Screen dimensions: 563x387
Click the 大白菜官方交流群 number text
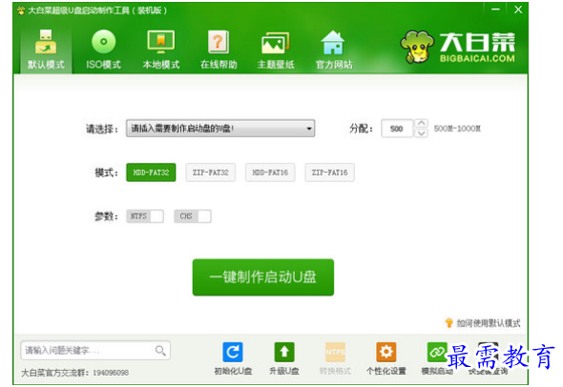pos(75,373)
